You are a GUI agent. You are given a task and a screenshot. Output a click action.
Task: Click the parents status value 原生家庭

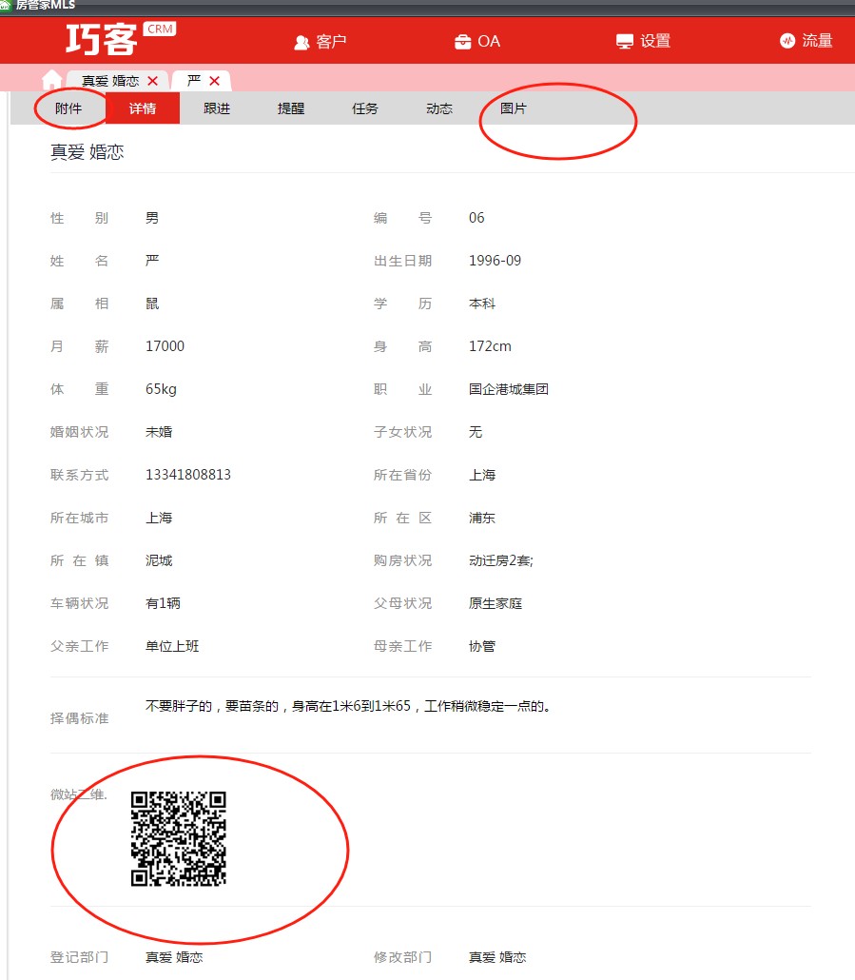(x=496, y=603)
